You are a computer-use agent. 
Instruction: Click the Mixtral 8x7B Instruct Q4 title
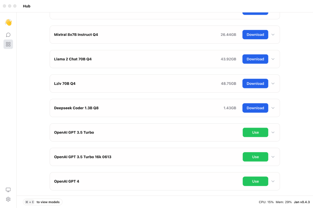tap(76, 35)
